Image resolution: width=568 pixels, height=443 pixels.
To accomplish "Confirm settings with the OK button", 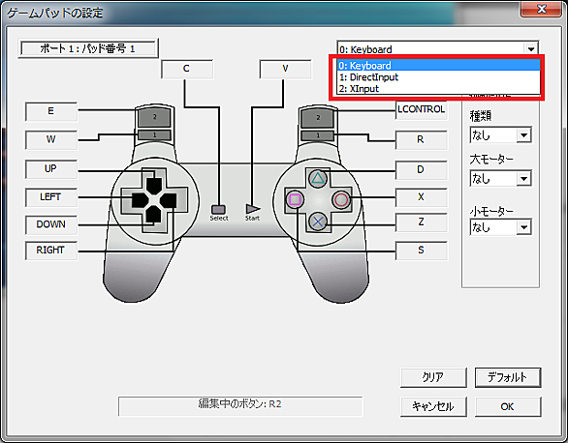I will click(x=508, y=407).
